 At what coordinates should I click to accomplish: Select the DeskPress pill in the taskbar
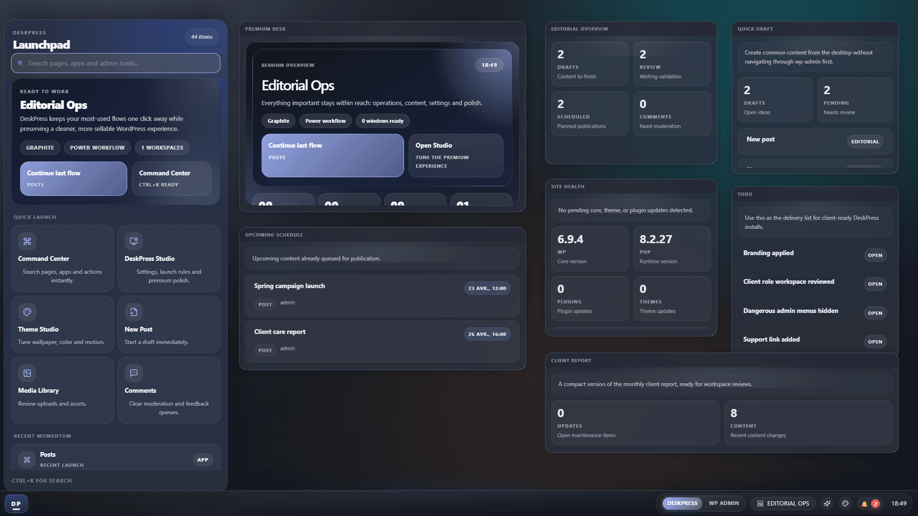pos(681,503)
